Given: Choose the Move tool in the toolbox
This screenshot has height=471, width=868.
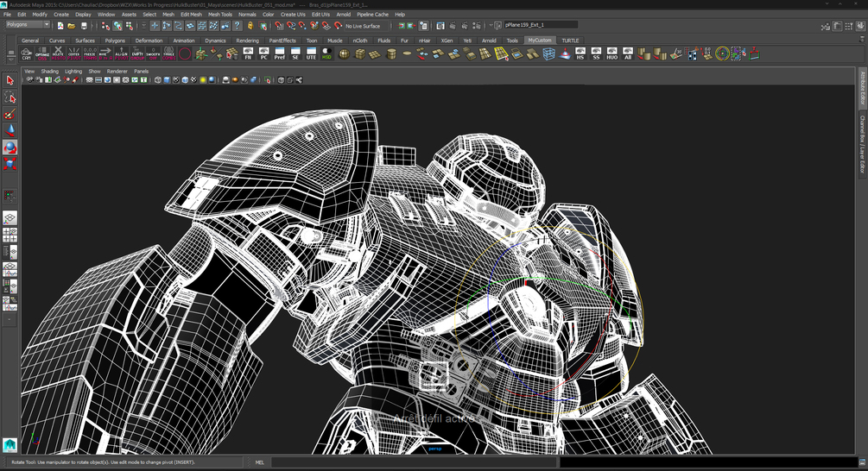Looking at the screenshot, I should tap(10, 130).
